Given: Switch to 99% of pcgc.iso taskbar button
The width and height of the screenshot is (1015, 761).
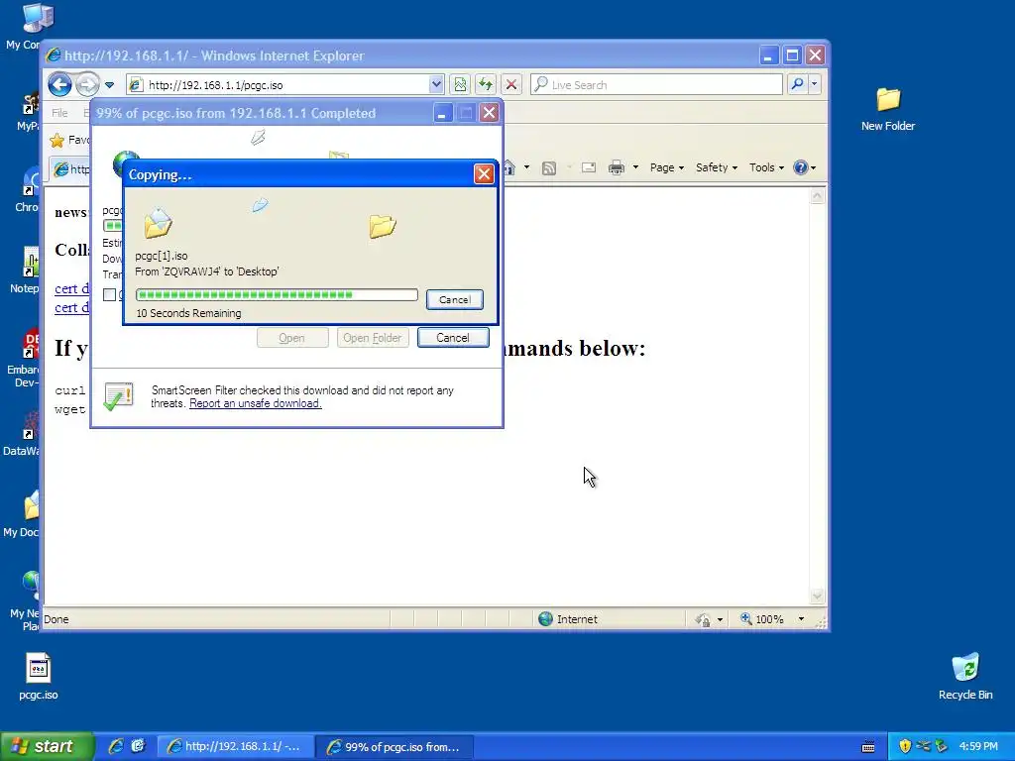Looking at the screenshot, I should [x=395, y=747].
